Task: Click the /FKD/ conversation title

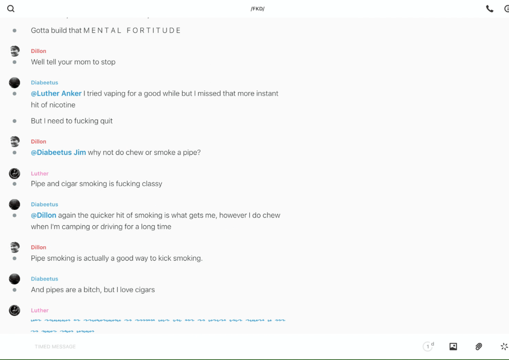Action: pos(258,9)
